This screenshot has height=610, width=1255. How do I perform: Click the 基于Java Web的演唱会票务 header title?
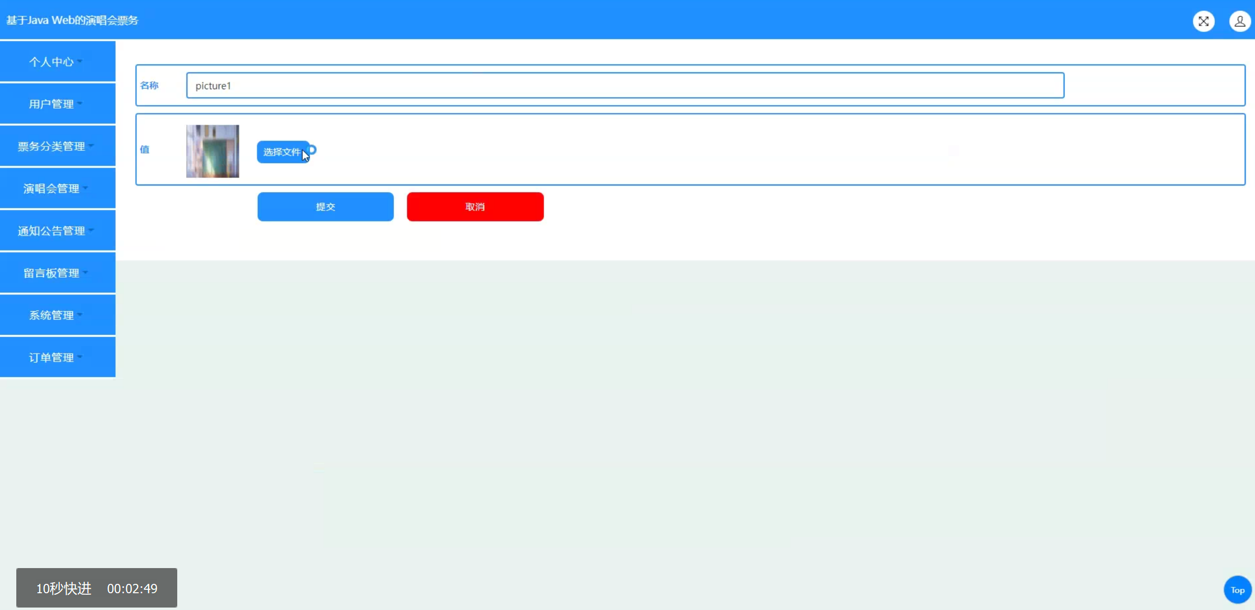(x=72, y=20)
